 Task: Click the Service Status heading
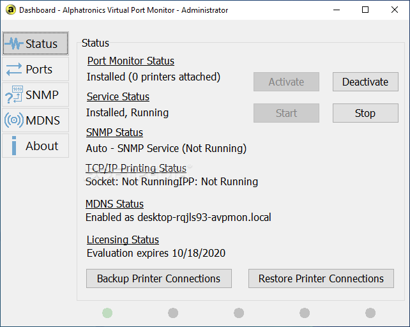(x=118, y=97)
